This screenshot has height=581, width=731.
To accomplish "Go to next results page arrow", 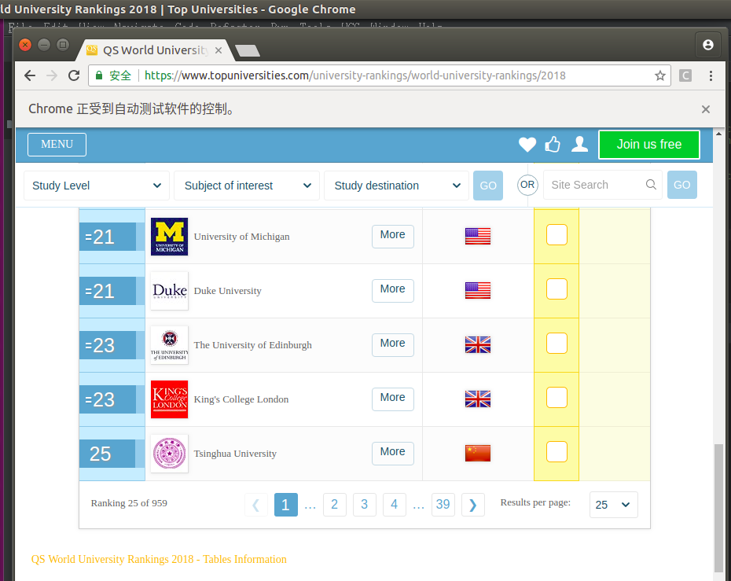I will [472, 505].
